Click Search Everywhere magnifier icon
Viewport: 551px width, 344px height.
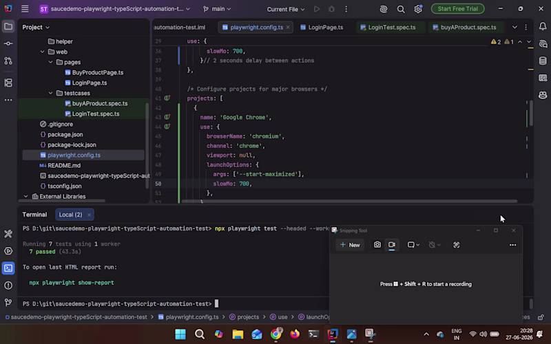pyautogui.click(x=401, y=9)
